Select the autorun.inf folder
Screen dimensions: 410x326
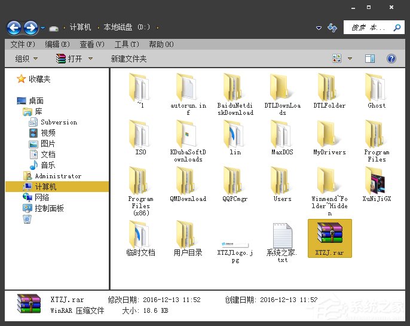click(x=188, y=94)
